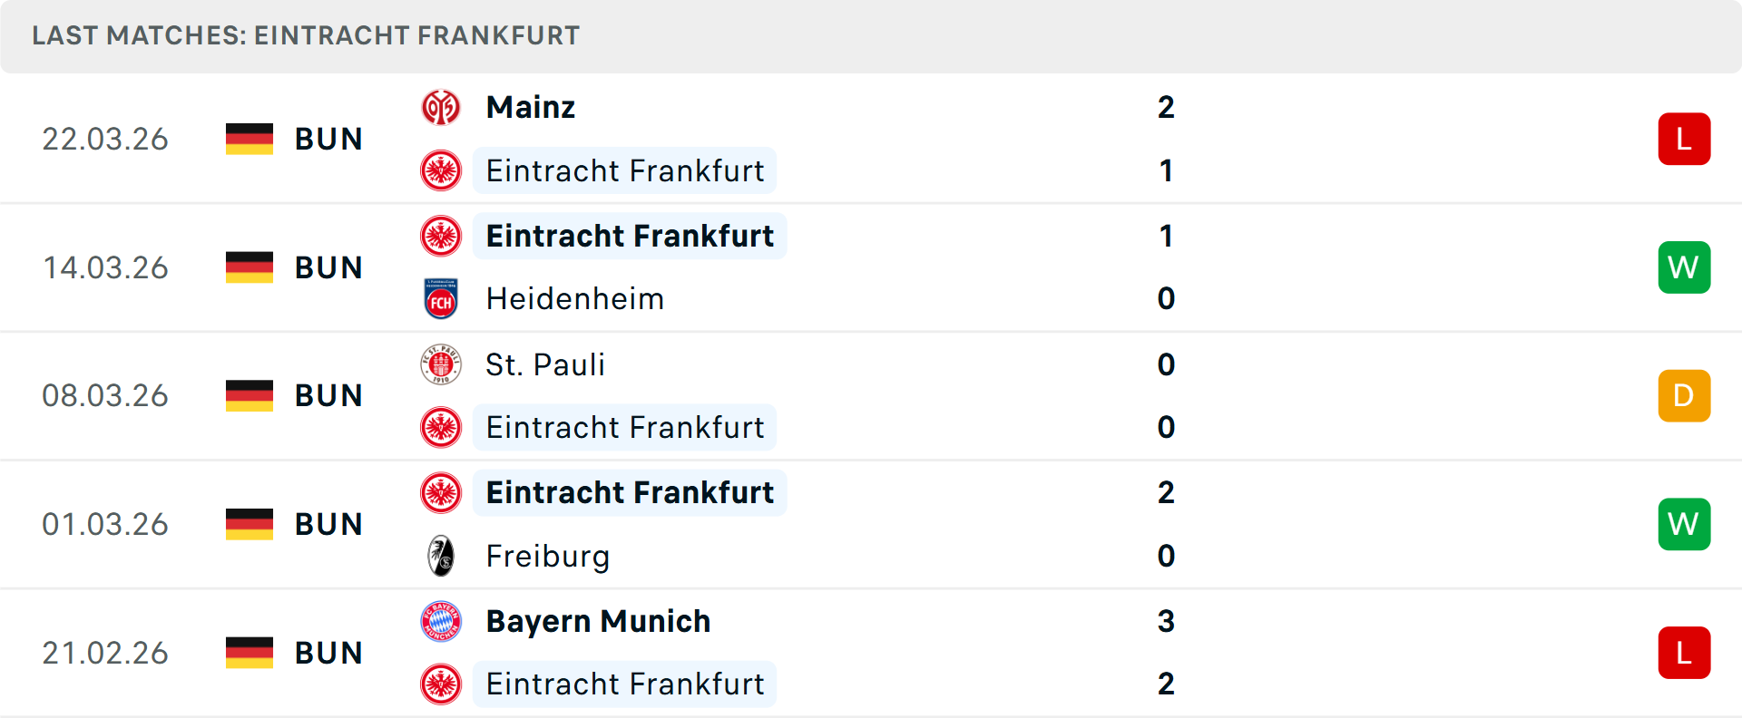The width and height of the screenshot is (1742, 718).
Task: Click the yellow D badge for the St. Pauli draw
Action: 1684,395
